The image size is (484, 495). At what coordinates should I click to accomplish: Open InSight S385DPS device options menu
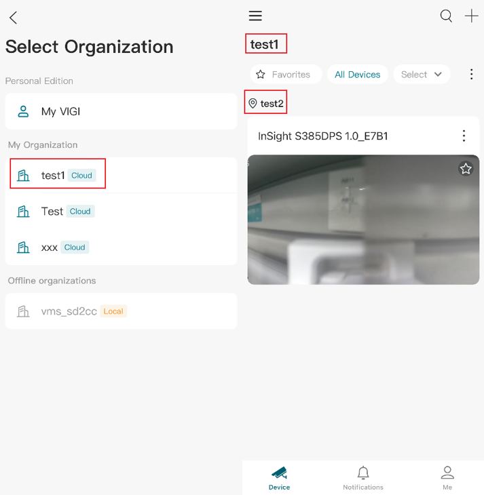(x=464, y=136)
